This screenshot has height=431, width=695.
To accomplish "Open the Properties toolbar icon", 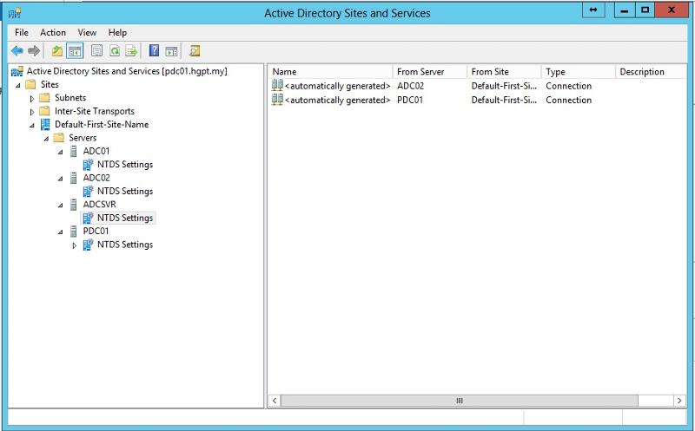I will point(96,51).
